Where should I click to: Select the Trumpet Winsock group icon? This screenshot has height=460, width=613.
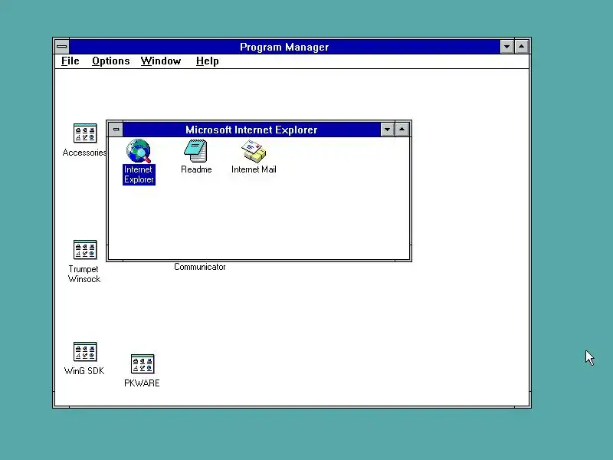(x=85, y=250)
